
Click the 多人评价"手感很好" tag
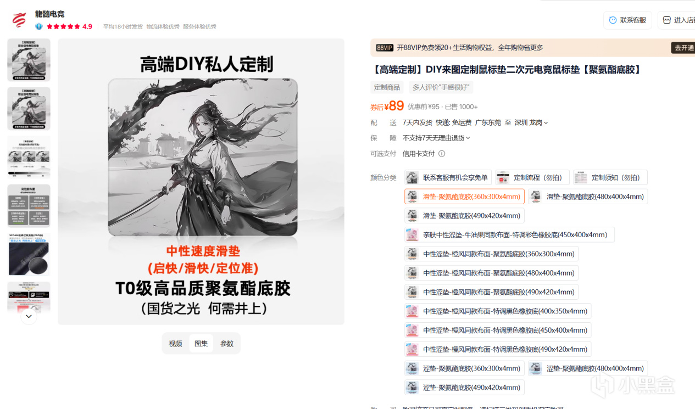click(441, 87)
